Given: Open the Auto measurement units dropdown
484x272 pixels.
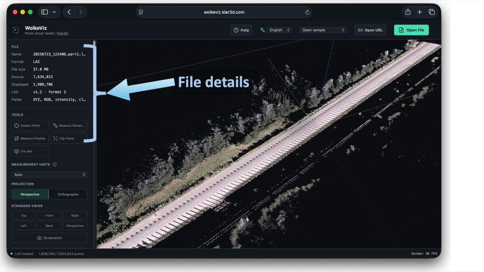Looking at the screenshot, I should pos(49,175).
